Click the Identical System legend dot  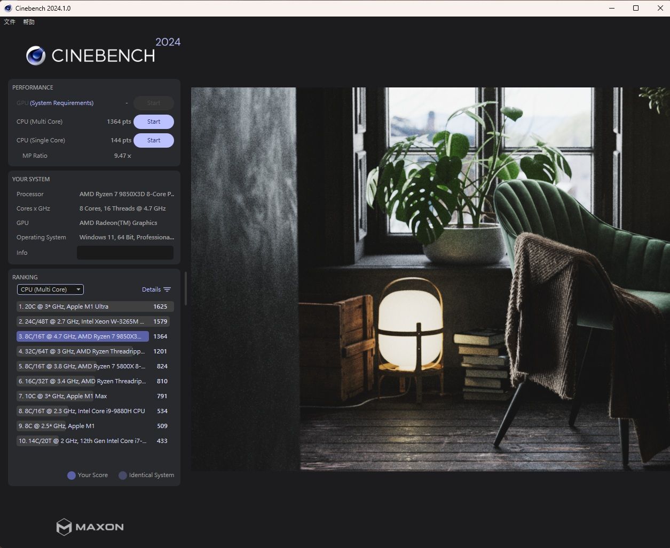tap(122, 476)
